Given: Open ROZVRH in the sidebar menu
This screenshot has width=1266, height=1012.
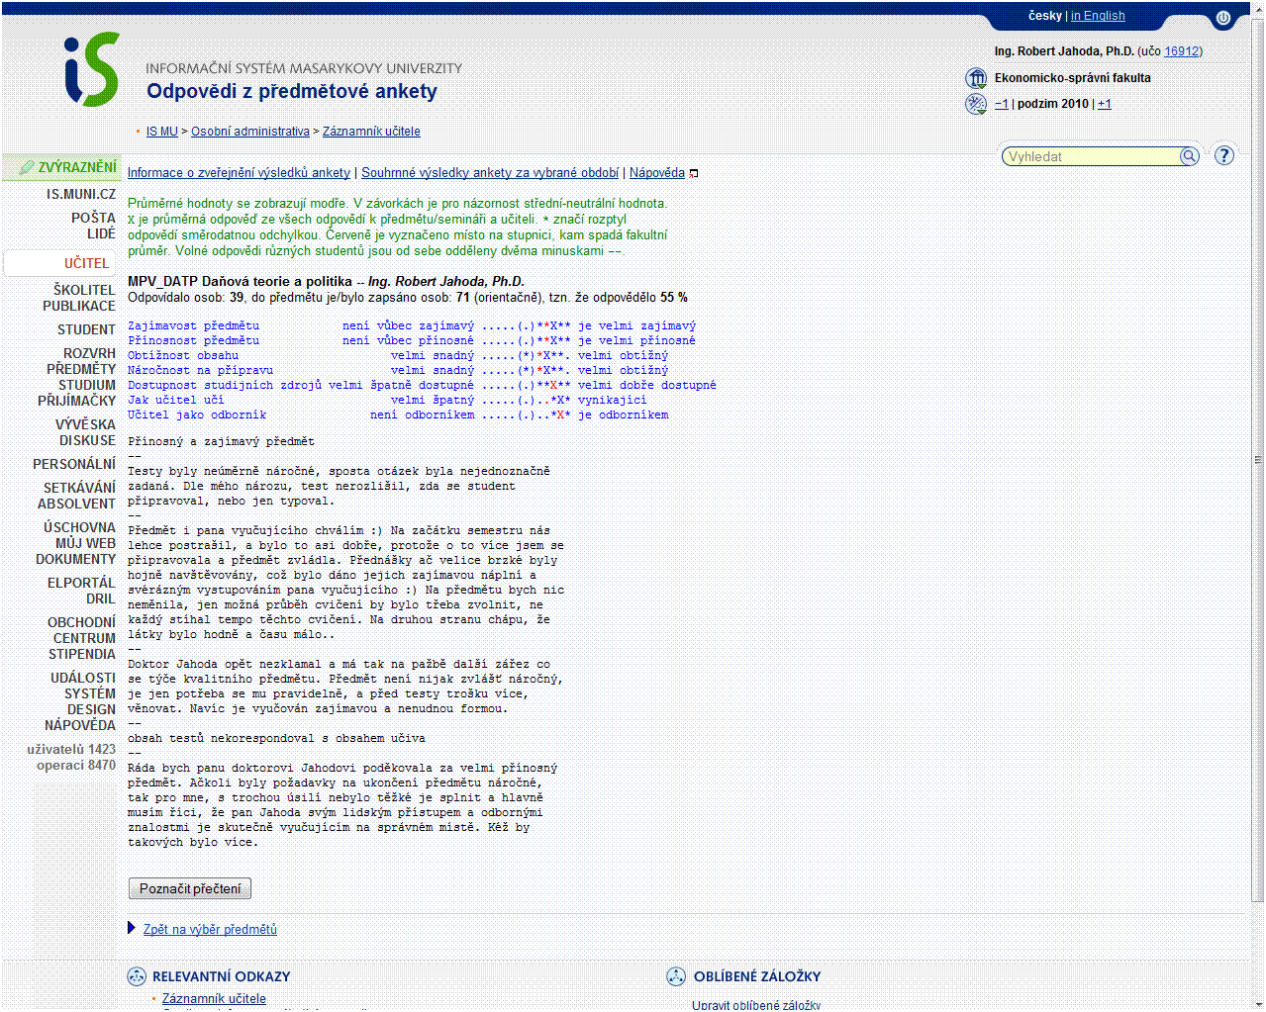Looking at the screenshot, I should [90, 353].
